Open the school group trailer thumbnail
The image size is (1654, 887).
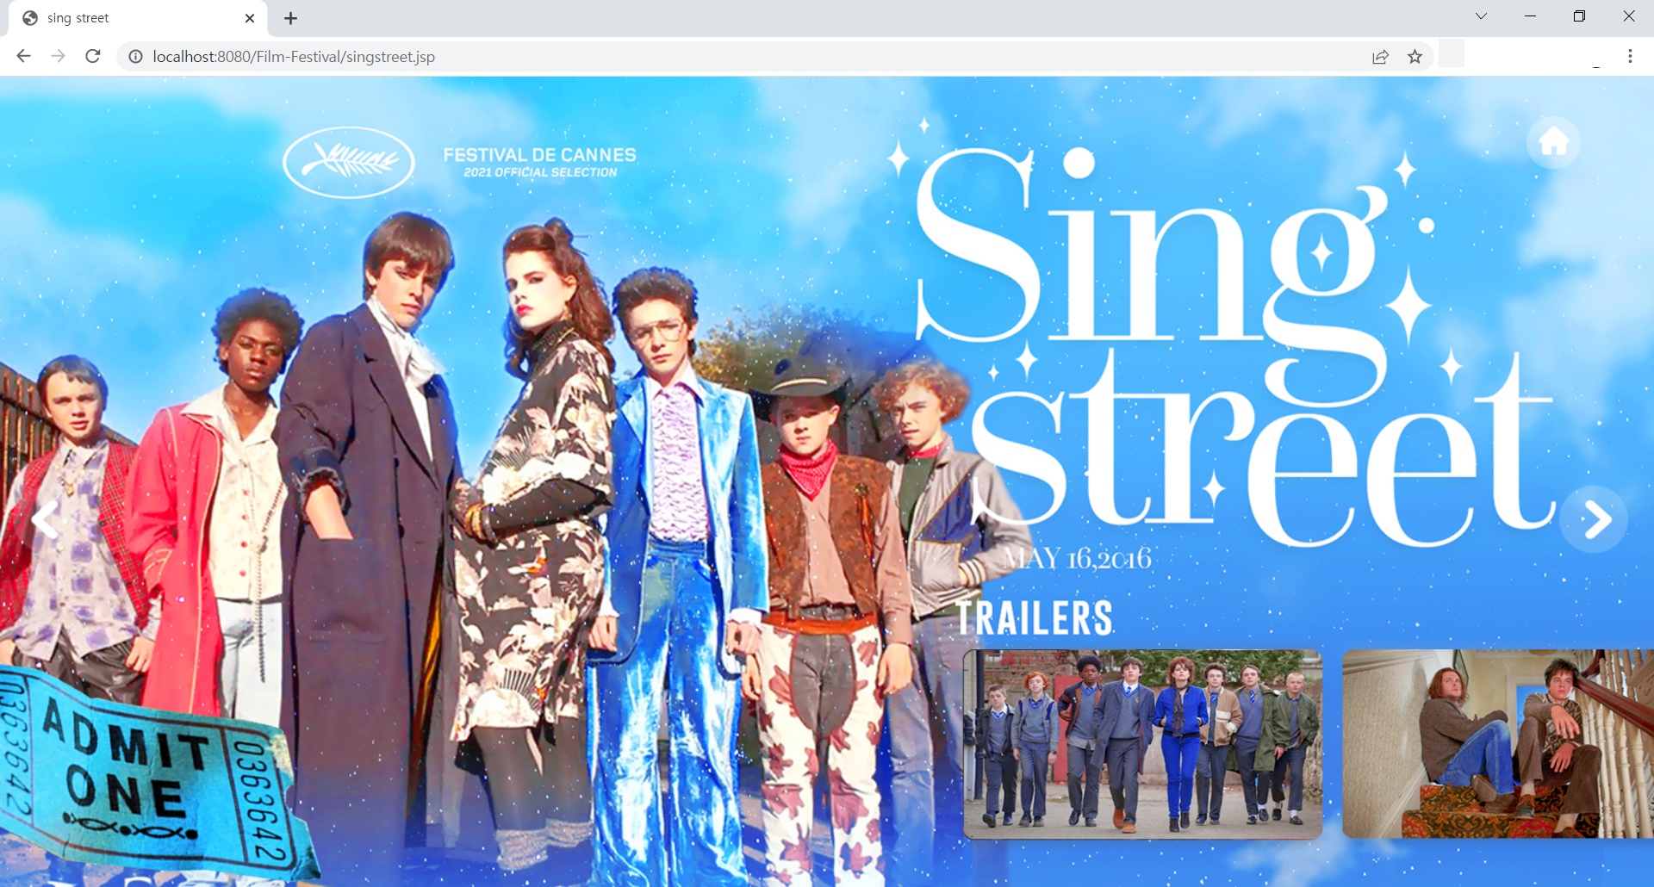(1142, 744)
